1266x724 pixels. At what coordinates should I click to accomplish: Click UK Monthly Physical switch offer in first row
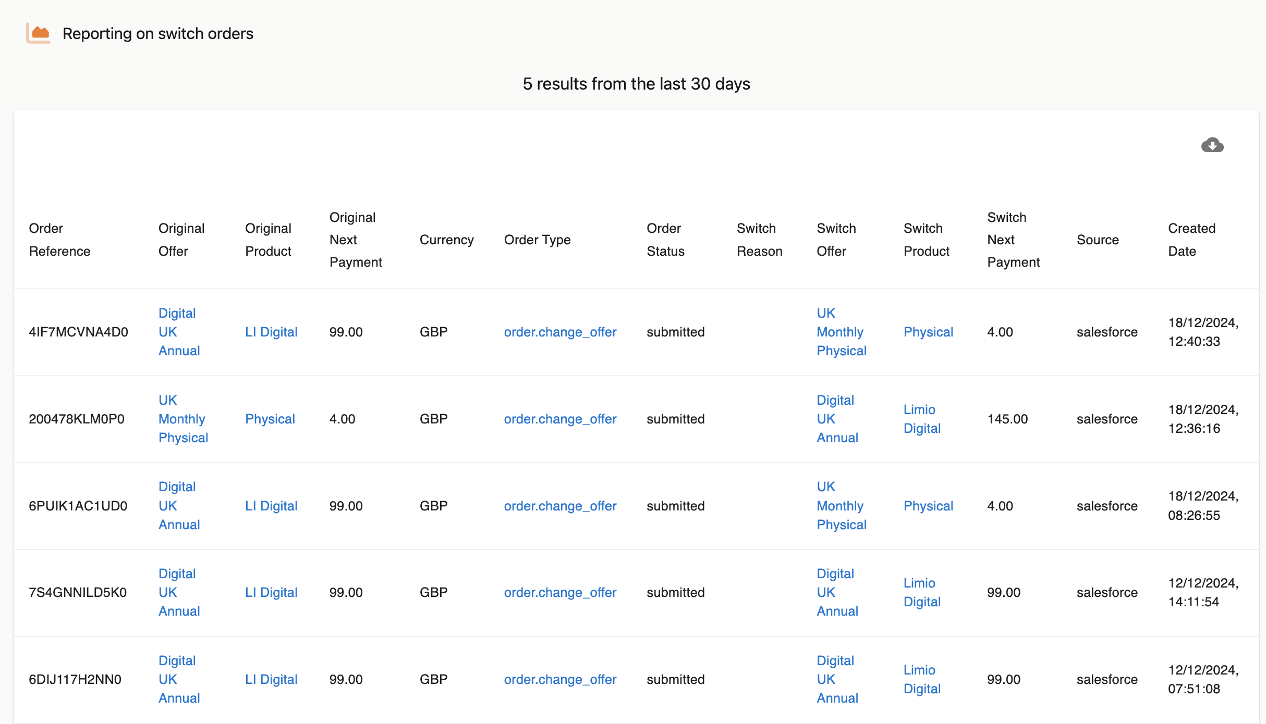click(841, 332)
